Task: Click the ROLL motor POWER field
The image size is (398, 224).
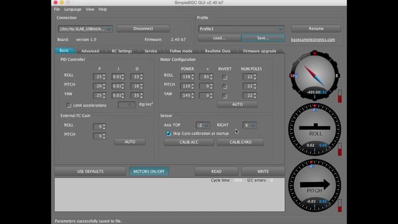Action: pyautogui.click(x=187, y=77)
